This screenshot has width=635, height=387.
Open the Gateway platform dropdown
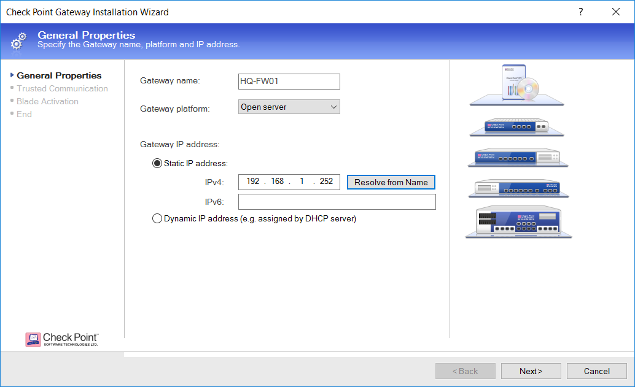pyautogui.click(x=289, y=107)
